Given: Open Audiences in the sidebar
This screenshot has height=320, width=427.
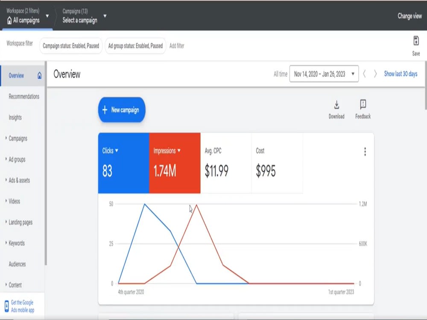Looking at the screenshot, I should 17,264.
